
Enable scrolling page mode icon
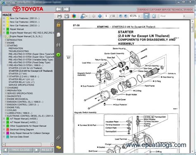coord(146,16)
